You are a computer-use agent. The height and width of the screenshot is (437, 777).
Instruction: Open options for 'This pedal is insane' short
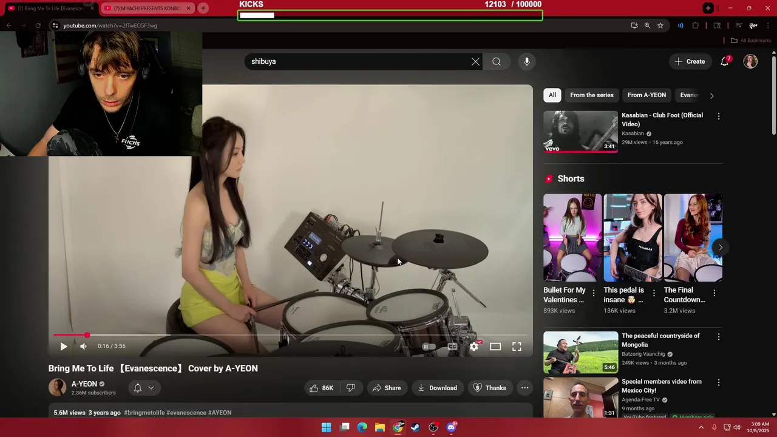(x=654, y=293)
